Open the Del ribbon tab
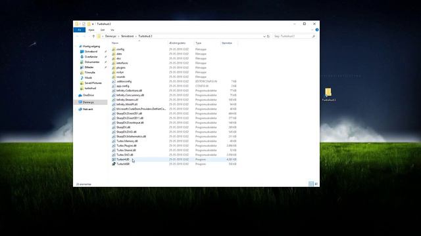 click(x=103, y=30)
